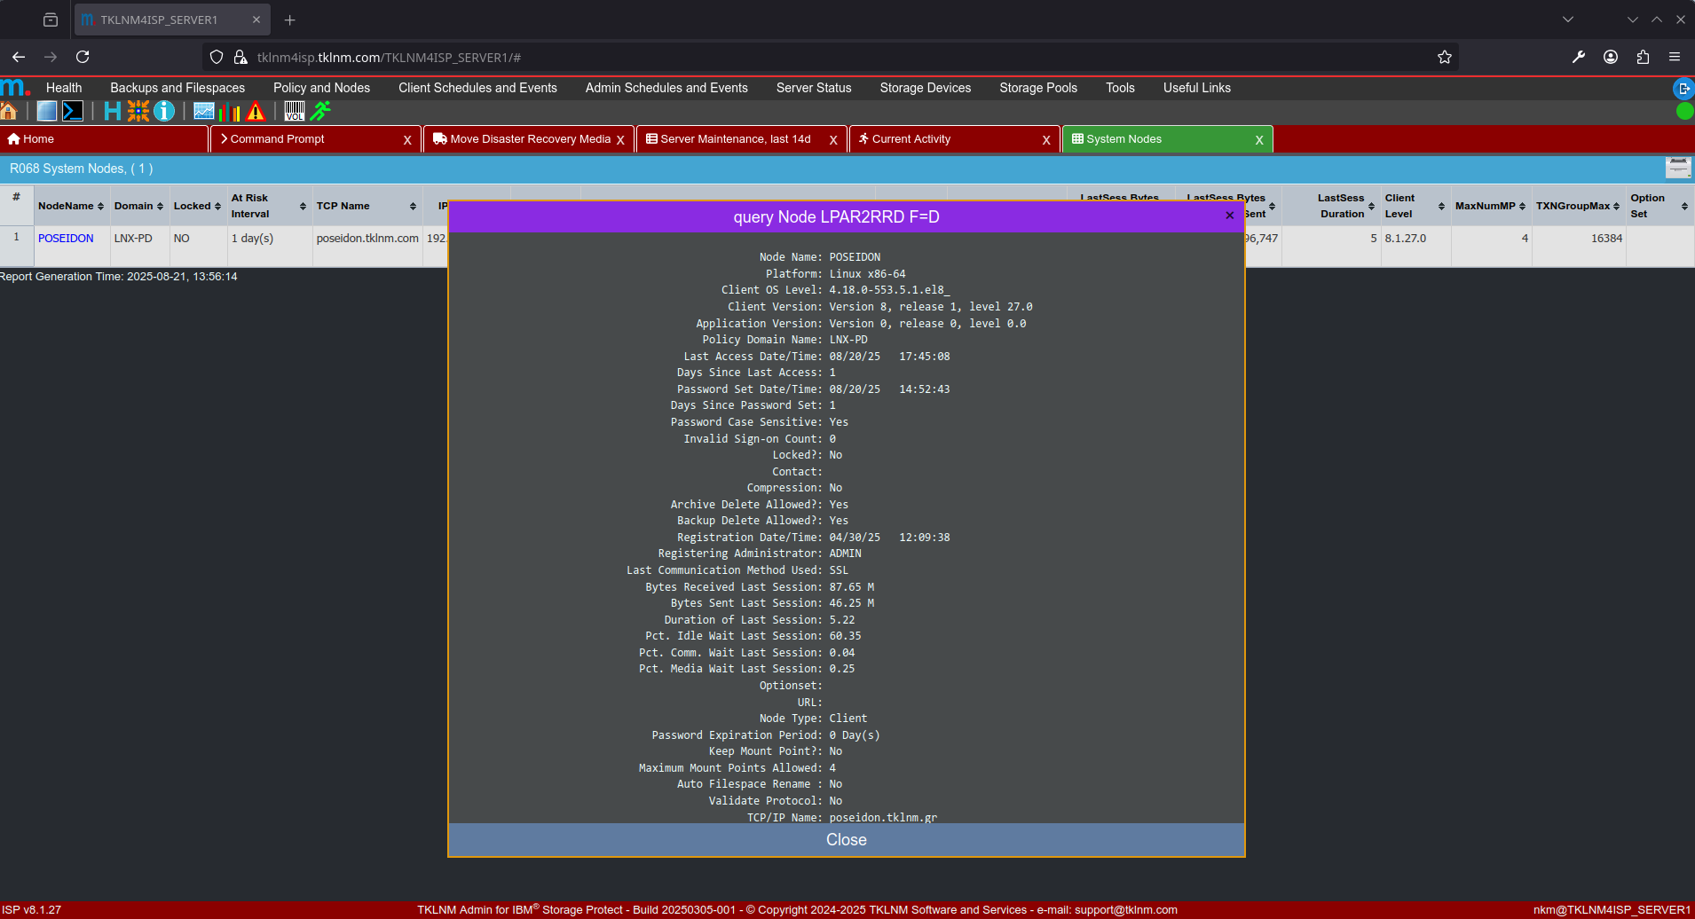Open the POSEIDON node link
The image size is (1695, 919).
pos(66,239)
